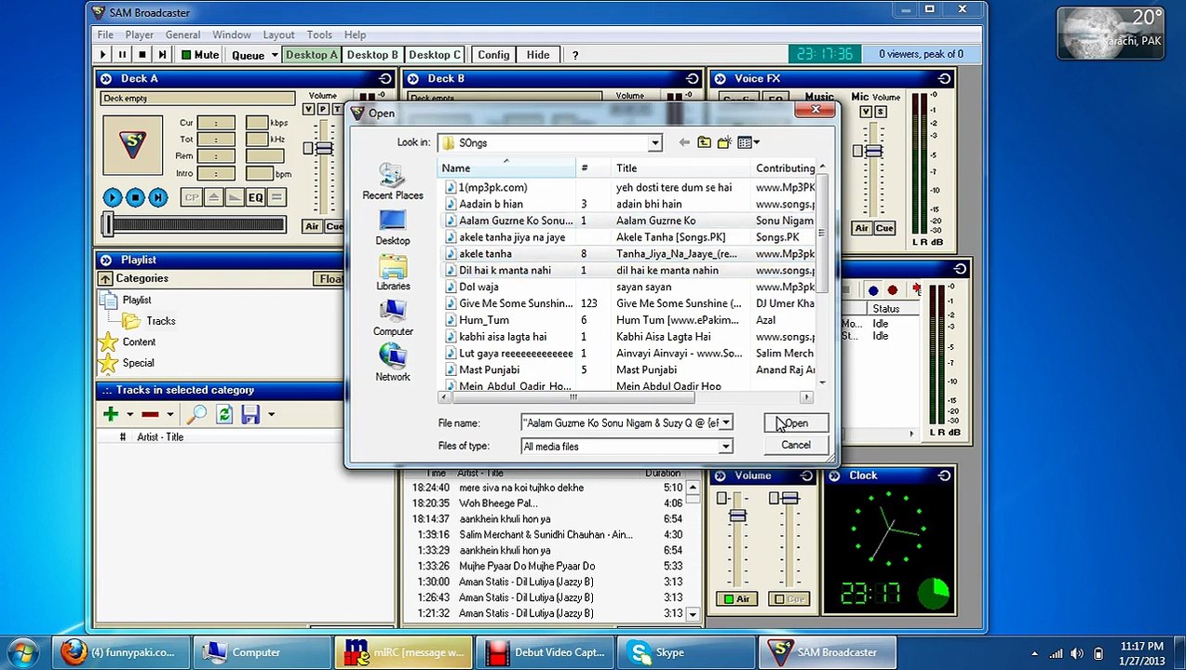Open the magnifier search tracks icon
The height and width of the screenshot is (670, 1186).
point(198,414)
